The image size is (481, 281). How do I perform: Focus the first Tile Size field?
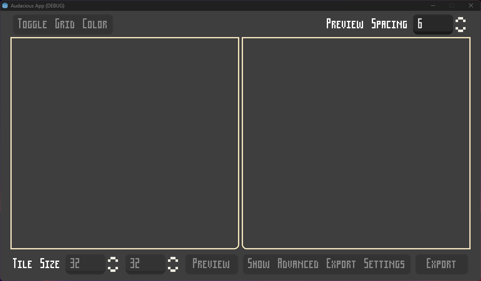coord(85,264)
